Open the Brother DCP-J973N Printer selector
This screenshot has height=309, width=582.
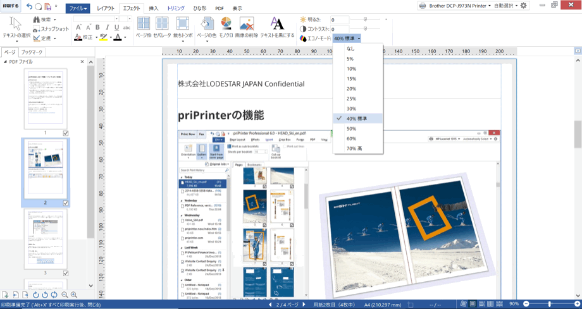[x=454, y=6]
